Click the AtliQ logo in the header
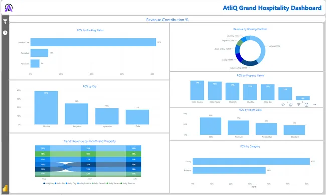 coord(9,8)
